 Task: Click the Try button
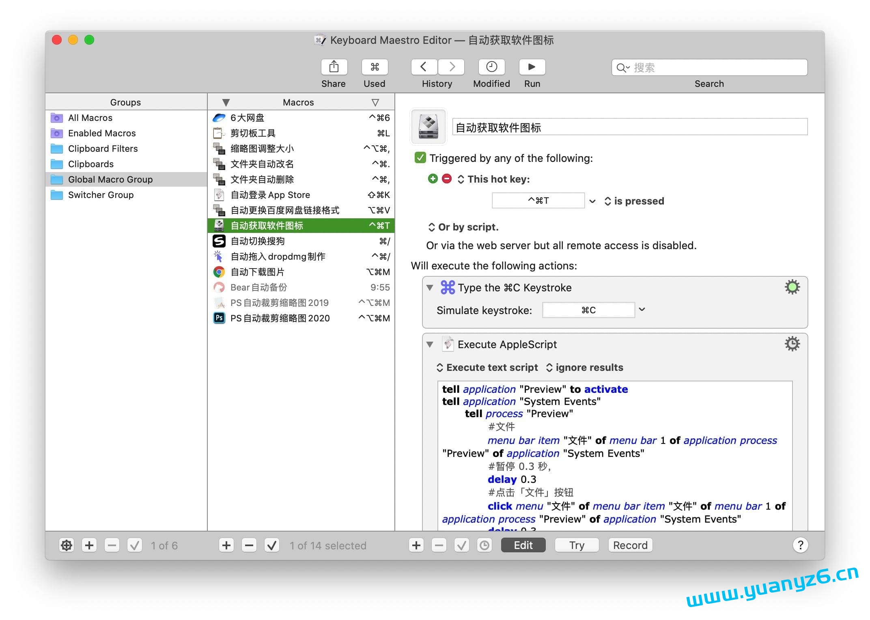coord(576,545)
